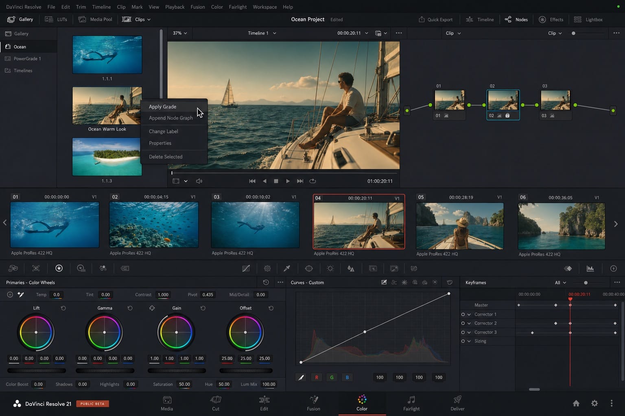The height and width of the screenshot is (416, 625).
Task: Toggle the Nodes panel
Action: pyautogui.click(x=516, y=19)
